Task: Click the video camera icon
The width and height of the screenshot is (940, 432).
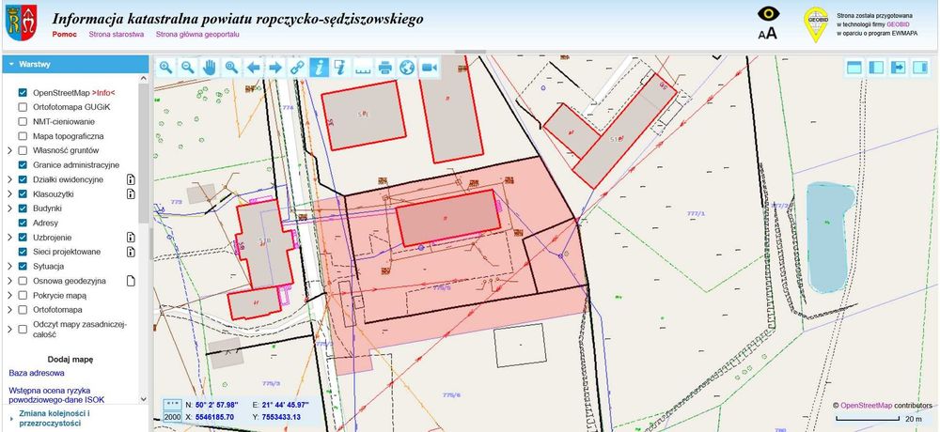Action: click(x=429, y=68)
